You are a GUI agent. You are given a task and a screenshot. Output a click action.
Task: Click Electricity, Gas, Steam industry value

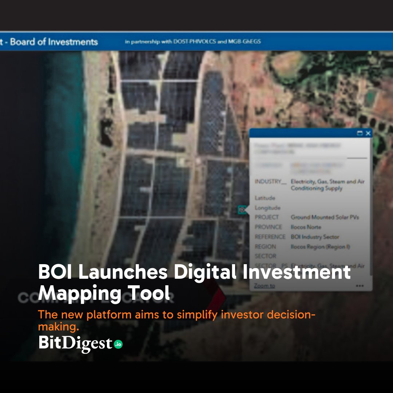(x=327, y=185)
